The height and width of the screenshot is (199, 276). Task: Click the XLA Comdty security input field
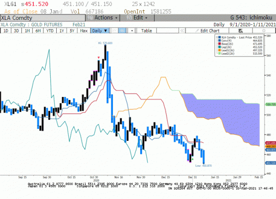click(x=43, y=18)
